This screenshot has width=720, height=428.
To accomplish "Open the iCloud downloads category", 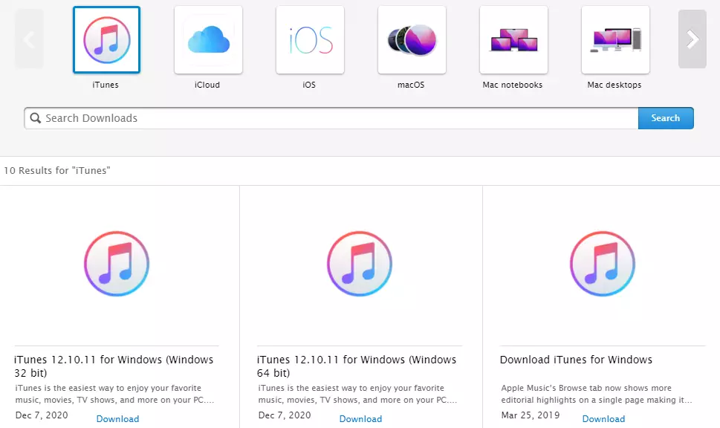I will [207, 40].
